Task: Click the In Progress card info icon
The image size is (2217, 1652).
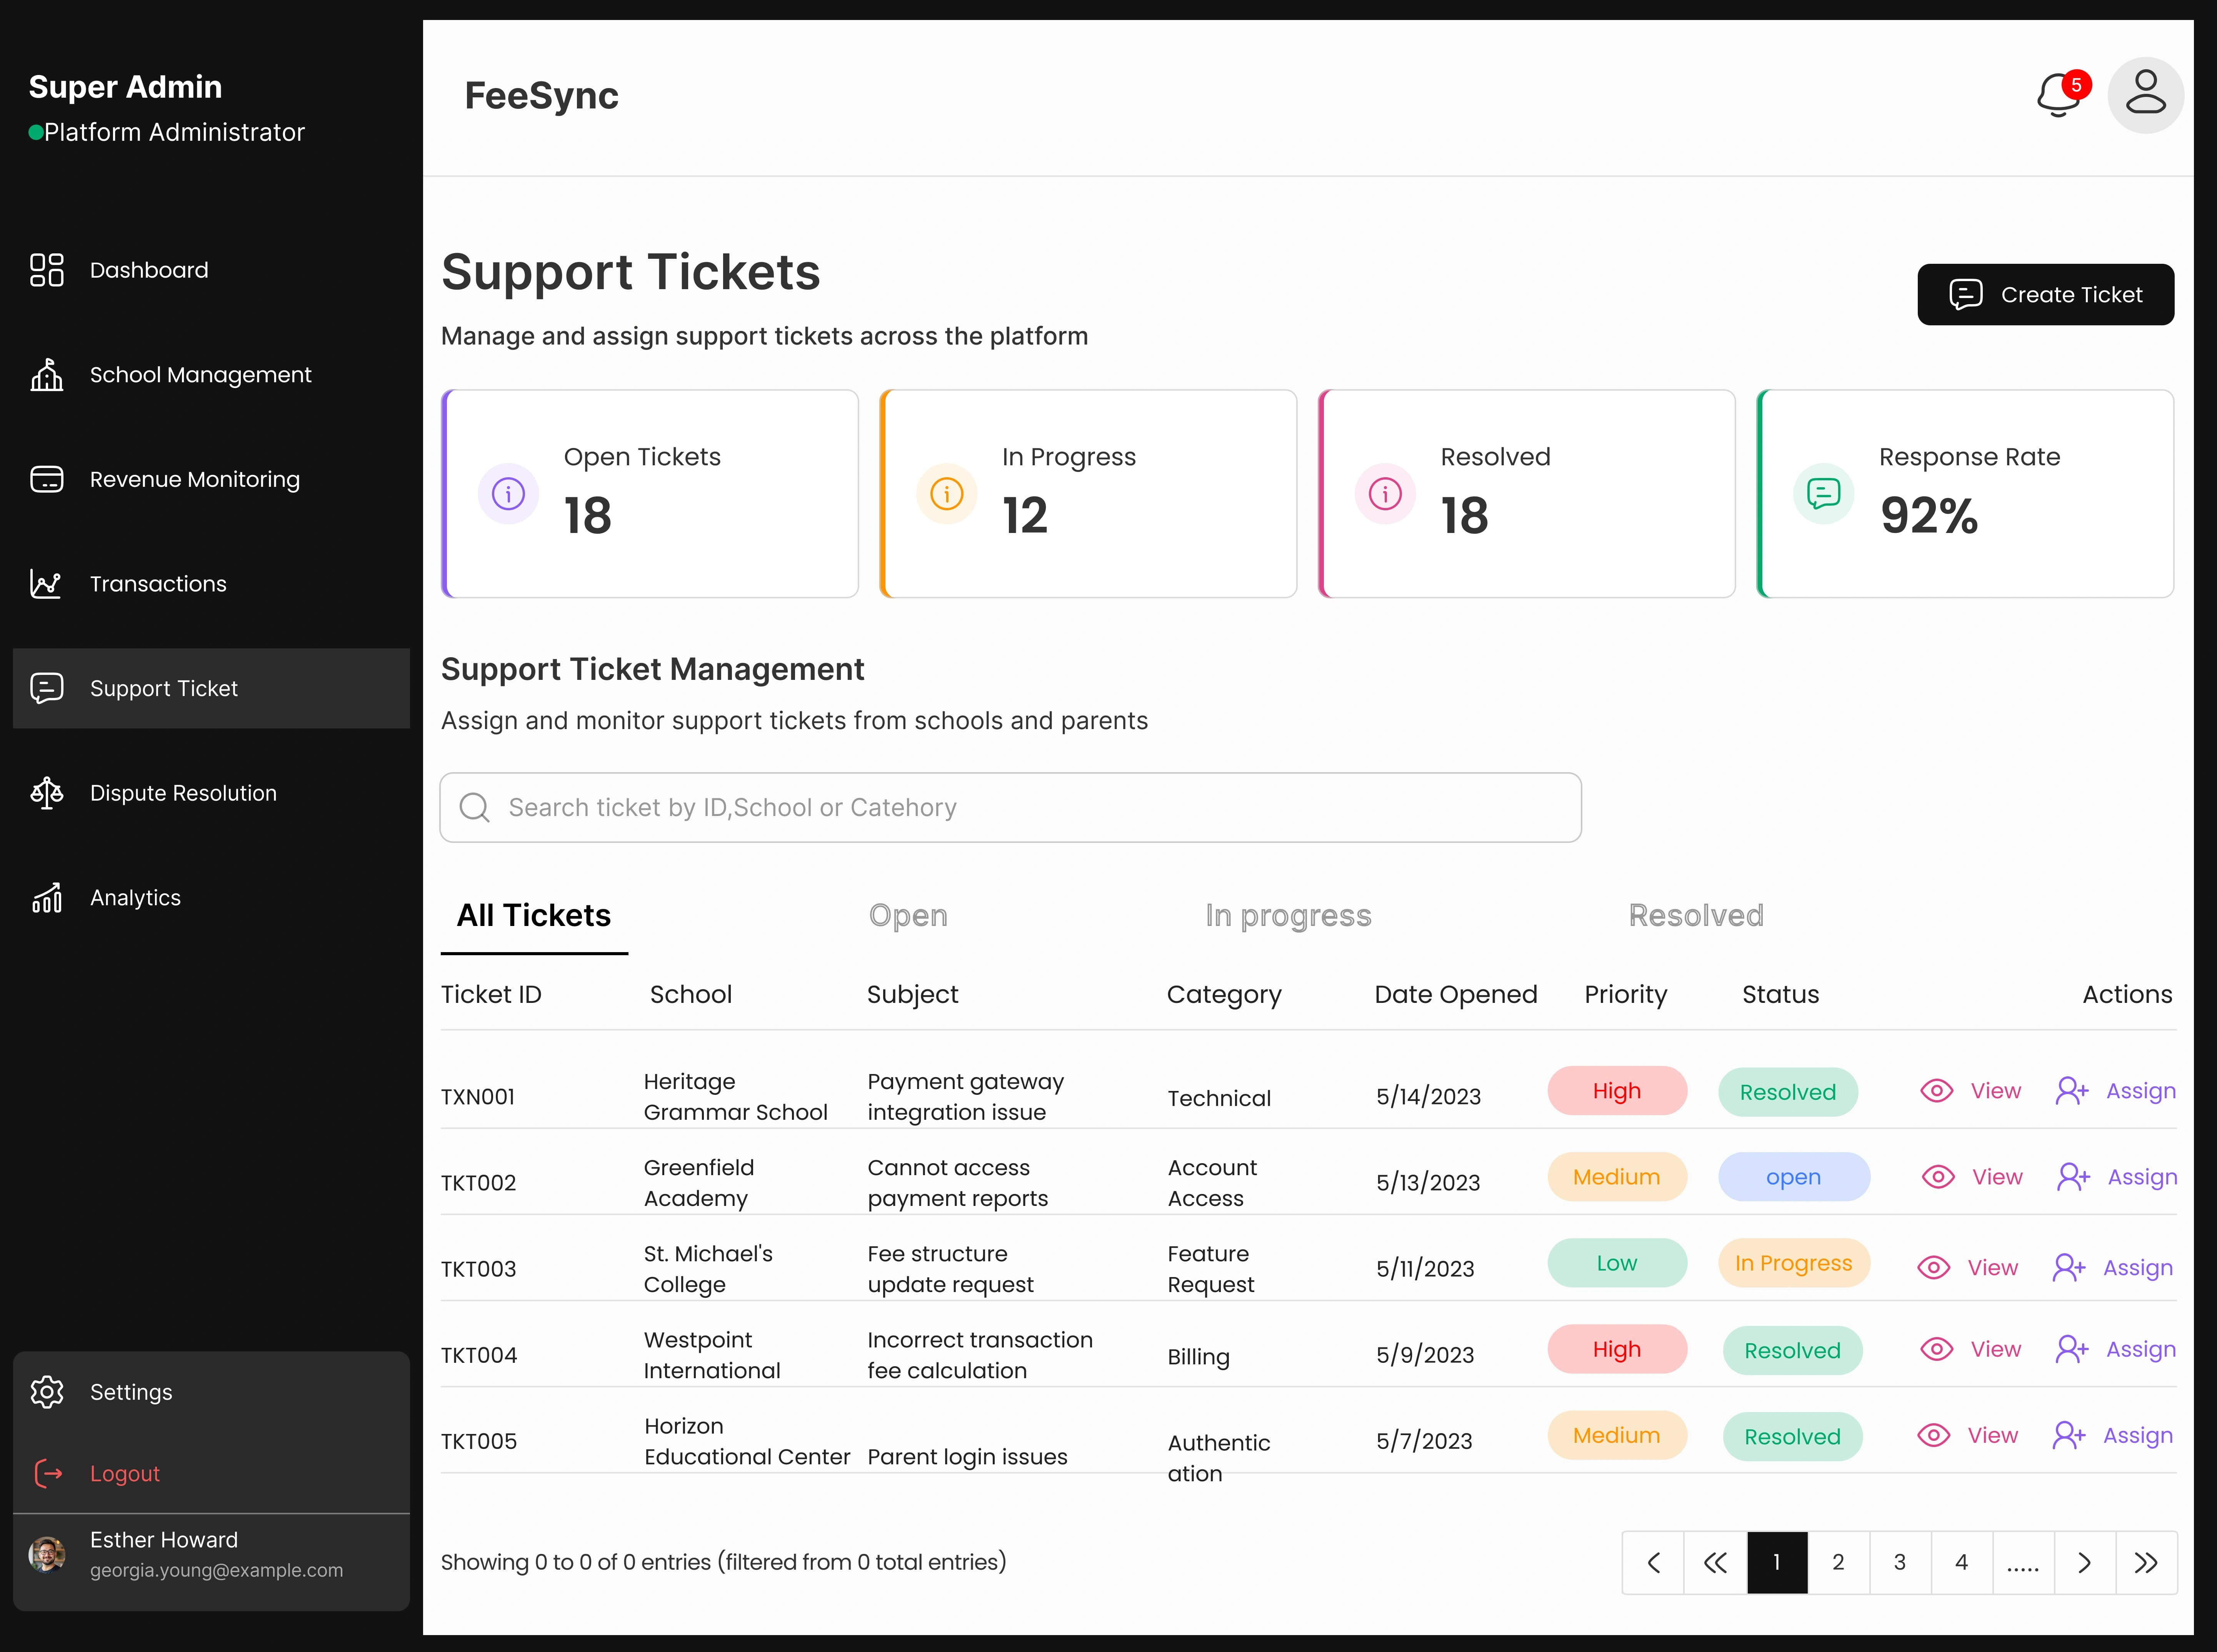Action: 946,494
